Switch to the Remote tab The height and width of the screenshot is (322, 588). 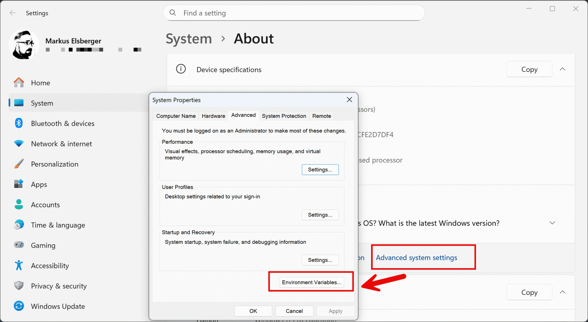[322, 116]
